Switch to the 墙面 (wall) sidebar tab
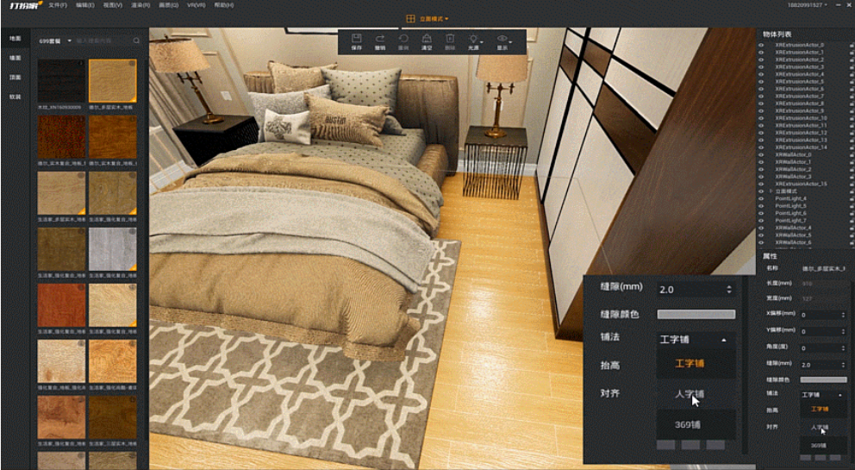Screen dimensions: 855x470 [16, 58]
